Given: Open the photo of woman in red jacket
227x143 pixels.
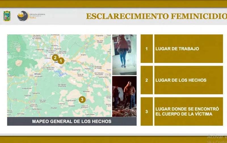Looking at the screenshot, I should (x=124, y=55).
